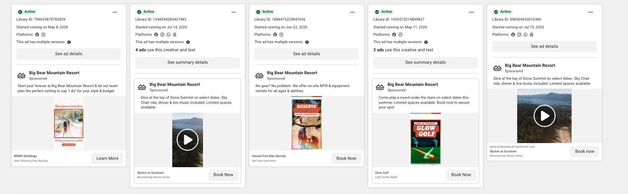Click the WhatsApp platform icon on ad 998369653016380
Viewport: 628px width, 194px height.
tap(526, 35)
